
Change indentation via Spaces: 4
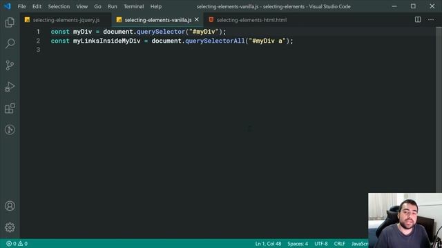pyautogui.click(x=298, y=243)
